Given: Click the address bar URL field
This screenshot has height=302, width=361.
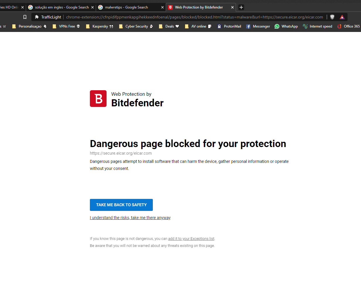Looking at the screenshot, I should tap(194, 17).
